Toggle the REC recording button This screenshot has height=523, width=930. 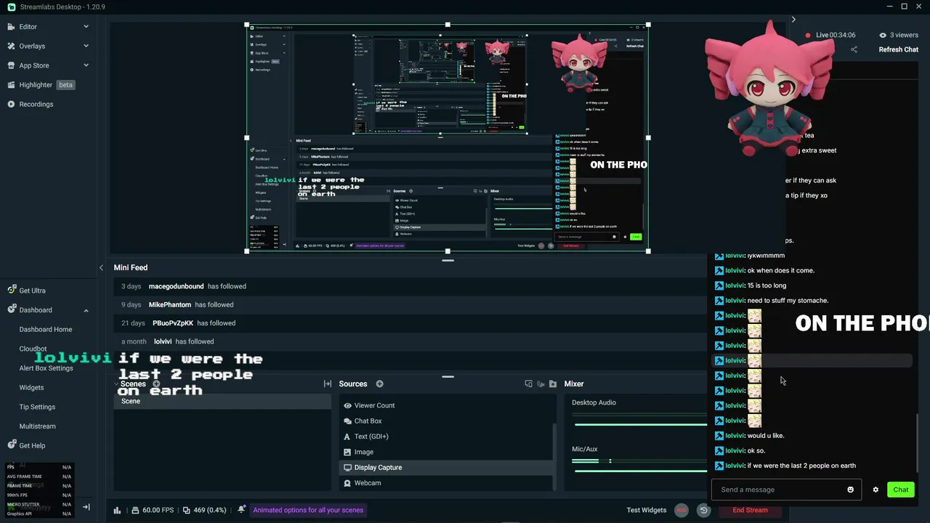coord(682,510)
